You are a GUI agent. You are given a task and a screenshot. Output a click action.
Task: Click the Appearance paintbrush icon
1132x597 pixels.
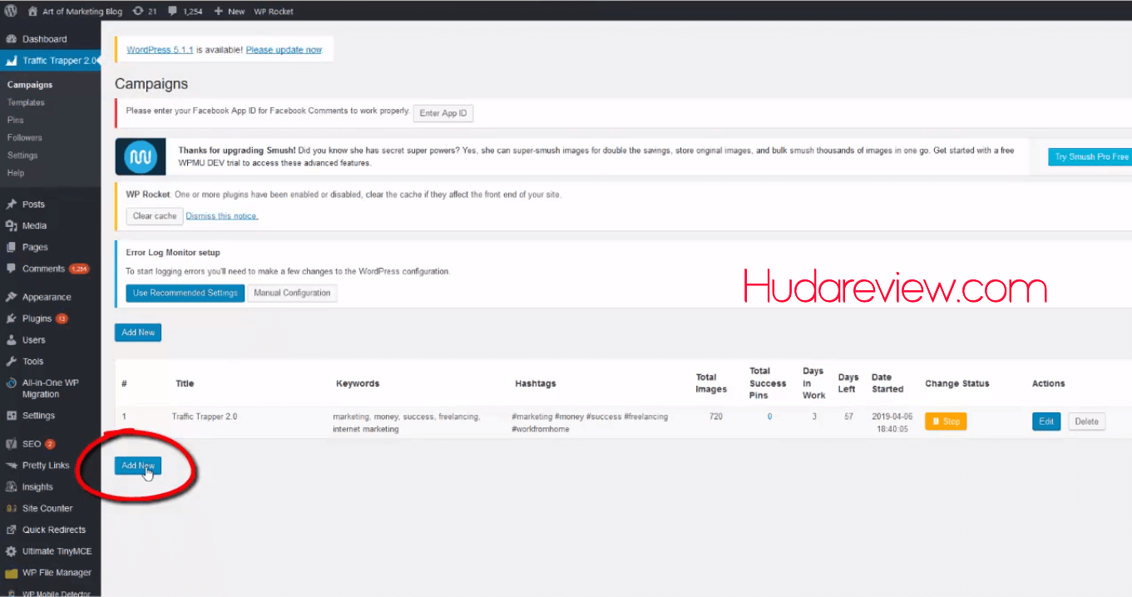pyautogui.click(x=11, y=297)
